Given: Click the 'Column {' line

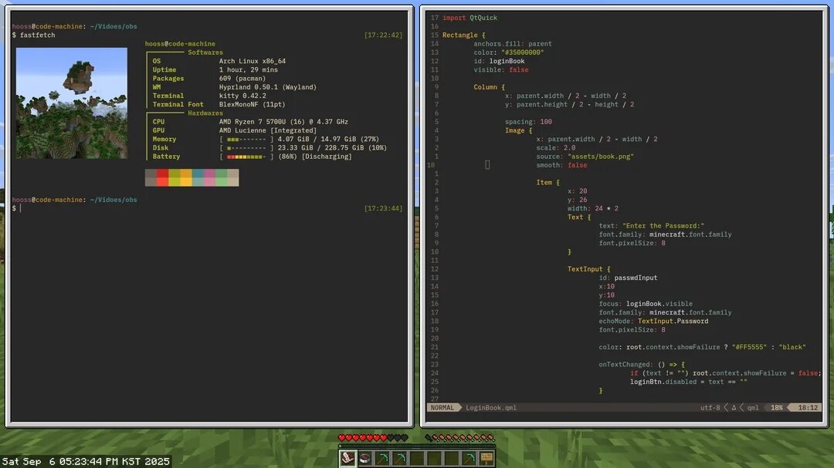Looking at the screenshot, I should pyautogui.click(x=490, y=87).
